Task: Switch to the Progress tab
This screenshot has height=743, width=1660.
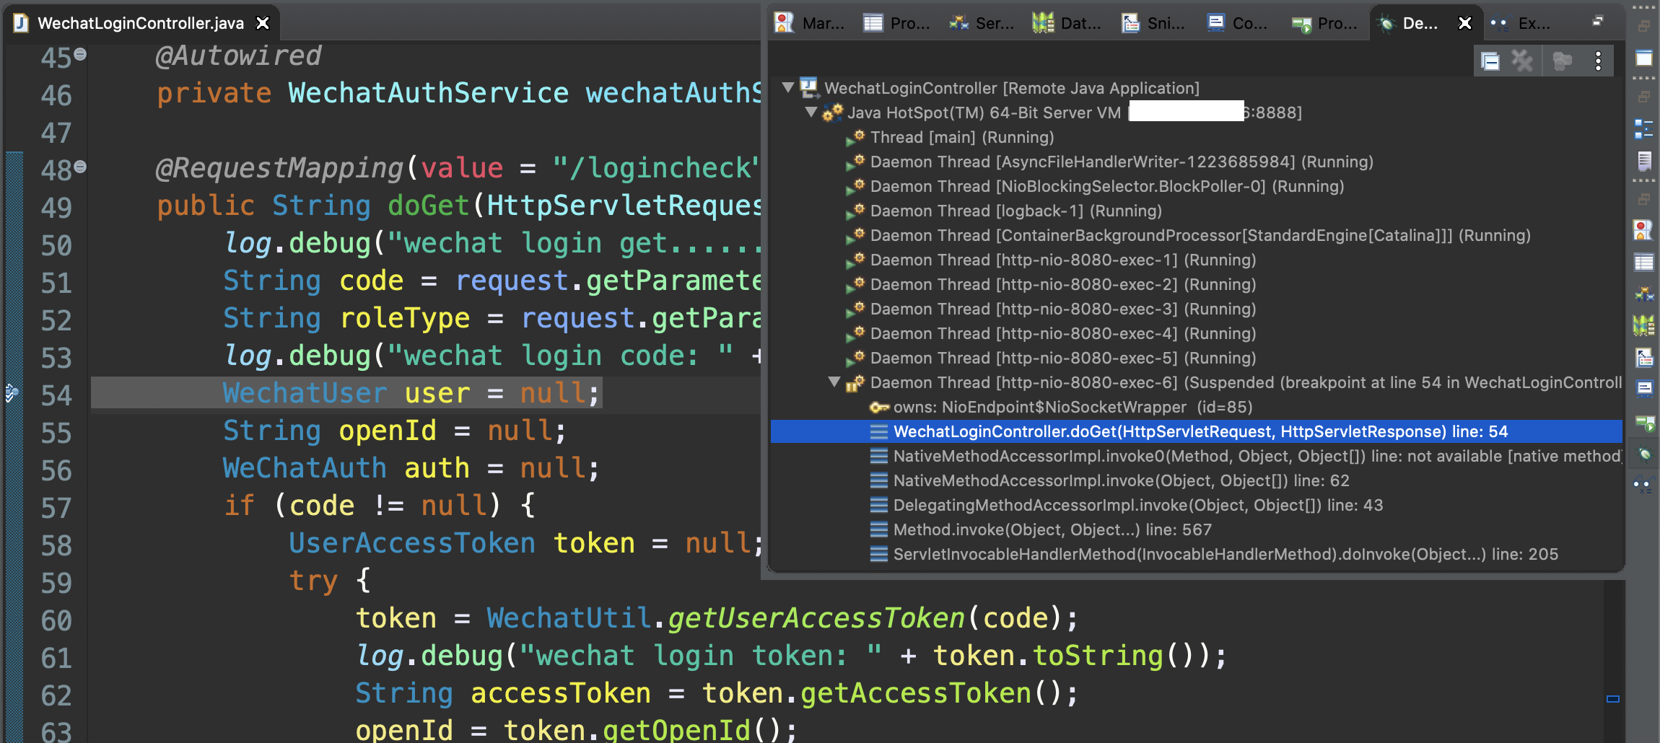Action: tap(1324, 24)
